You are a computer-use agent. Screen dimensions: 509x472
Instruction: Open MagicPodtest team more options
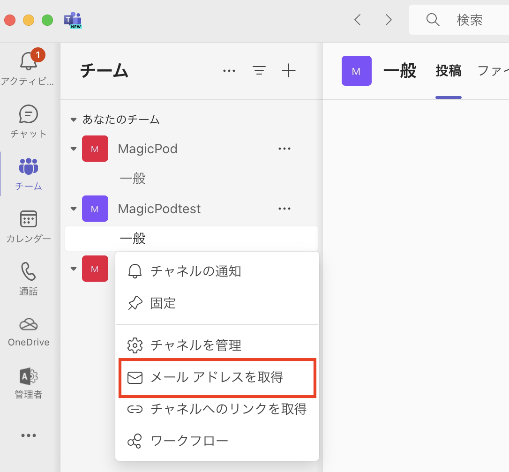pos(284,209)
